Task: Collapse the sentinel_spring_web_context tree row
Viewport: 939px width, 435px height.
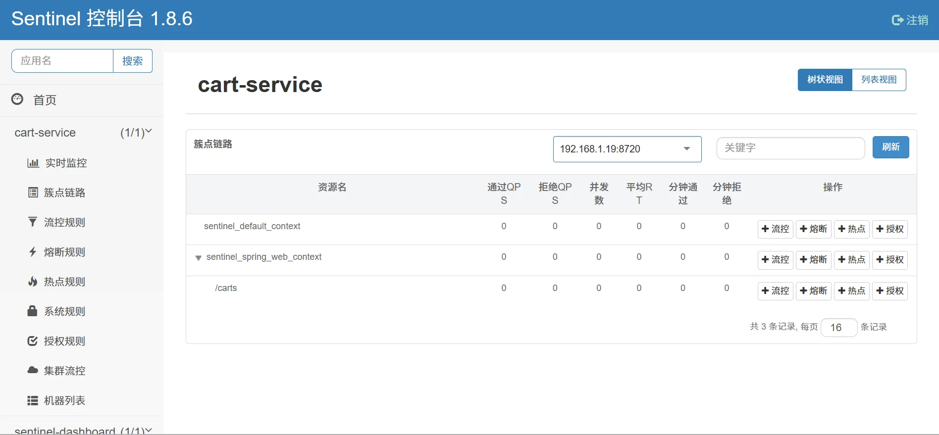Action: pyautogui.click(x=198, y=258)
